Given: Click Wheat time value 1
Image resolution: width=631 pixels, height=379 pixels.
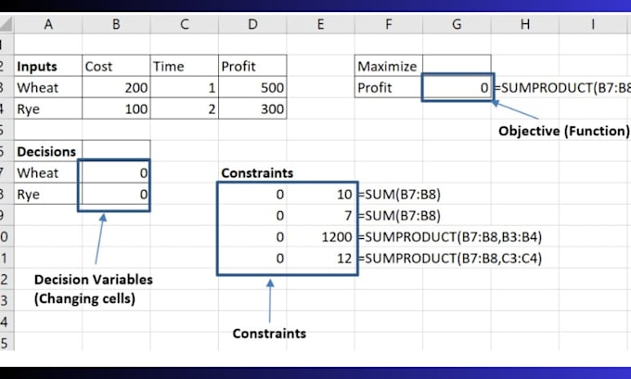Looking at the screenshot, I should point(185,87).
